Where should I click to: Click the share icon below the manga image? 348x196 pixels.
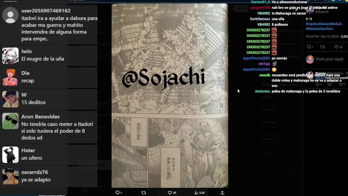point(222,192)
